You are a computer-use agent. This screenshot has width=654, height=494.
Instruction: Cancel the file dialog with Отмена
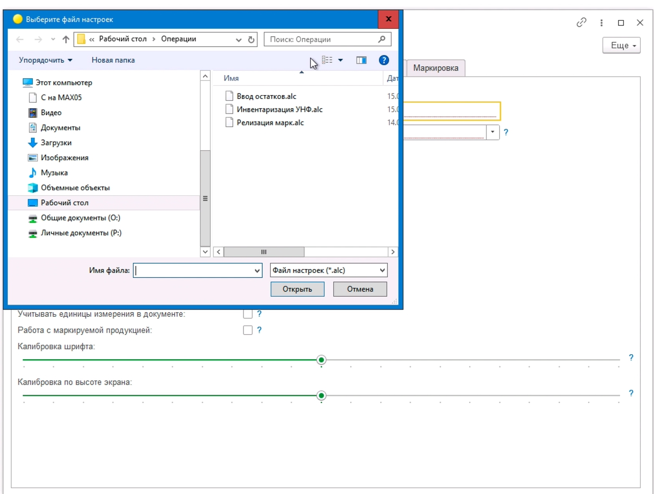pyautogui.click(x=360, y=289)
